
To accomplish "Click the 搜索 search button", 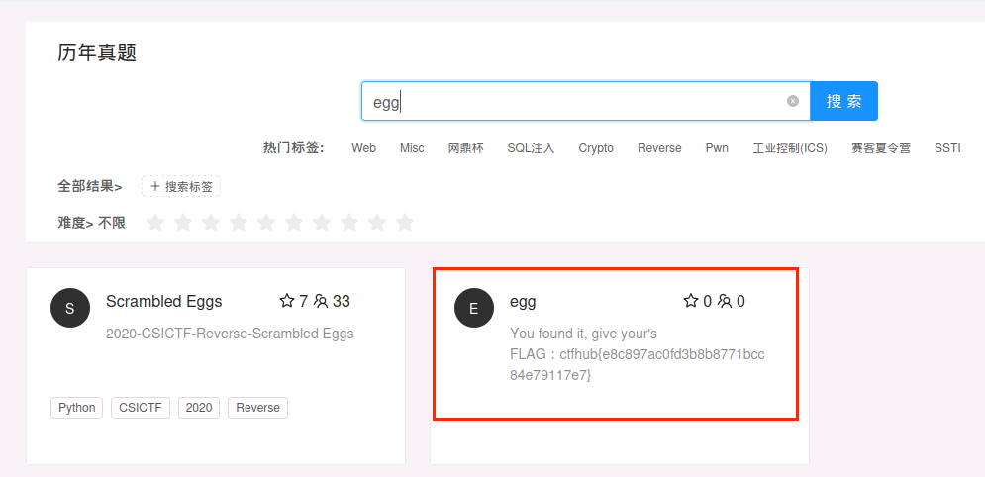I will click(x=843, y=101).
